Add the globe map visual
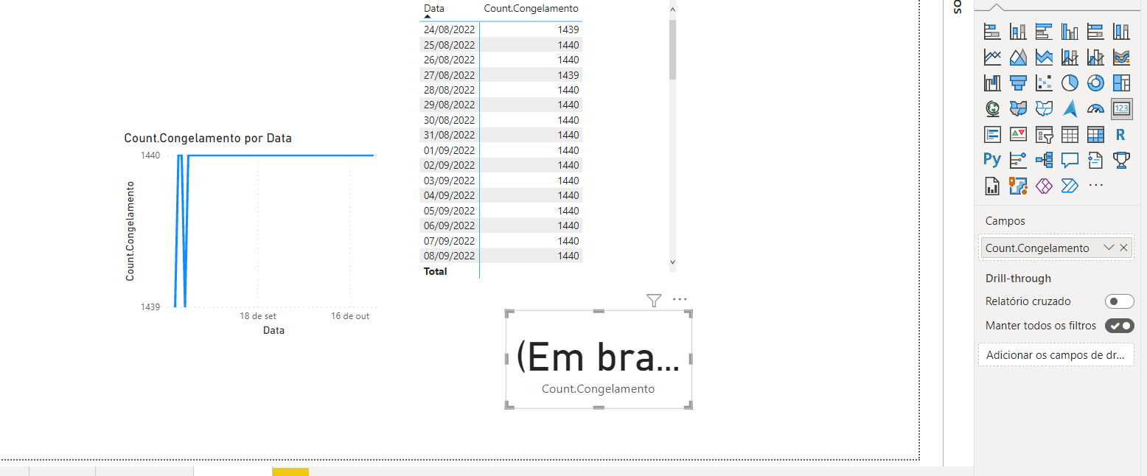 click(992, 109)
